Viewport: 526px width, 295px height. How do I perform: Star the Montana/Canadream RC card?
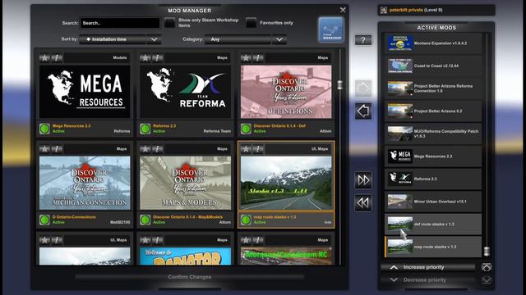pyautogui.click(x=246, y=240)
